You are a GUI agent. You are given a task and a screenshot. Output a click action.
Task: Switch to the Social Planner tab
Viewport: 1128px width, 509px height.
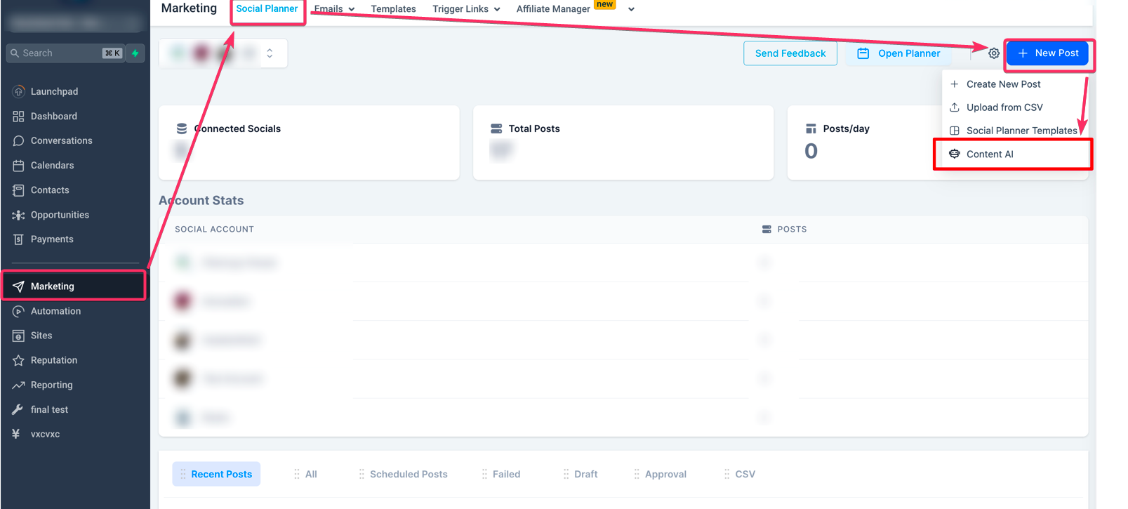[x=267, y=8]
